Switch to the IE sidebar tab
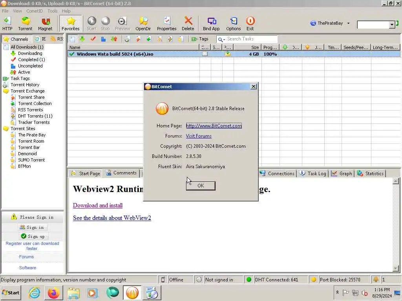The width and height of the screenshot is (402, 301). 40,39
